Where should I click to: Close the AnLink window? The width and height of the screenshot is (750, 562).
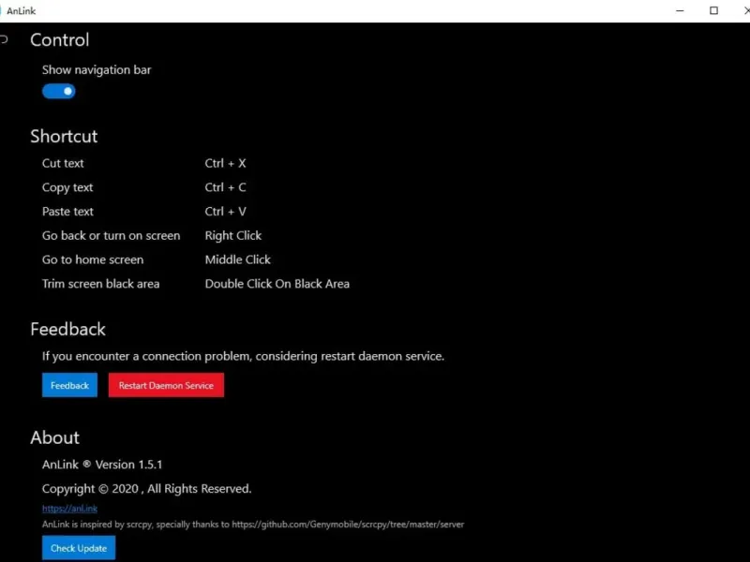[746, 10]
